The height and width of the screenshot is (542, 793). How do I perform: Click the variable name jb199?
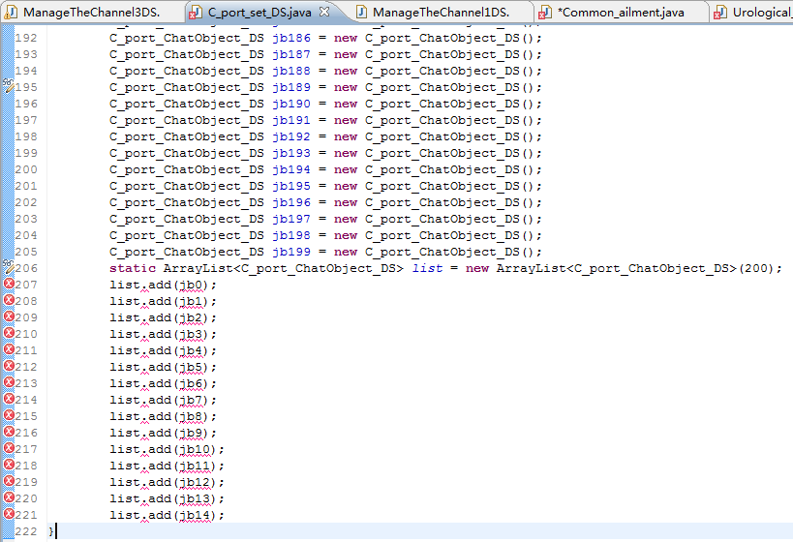(x=291, y=252)
